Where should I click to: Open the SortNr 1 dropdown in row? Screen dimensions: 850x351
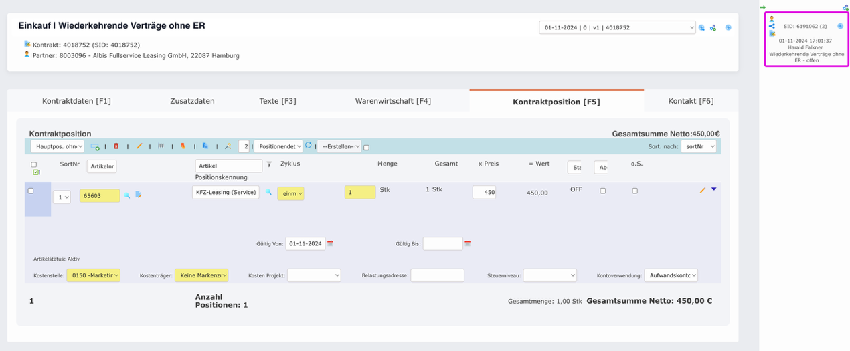pos(62,197)
